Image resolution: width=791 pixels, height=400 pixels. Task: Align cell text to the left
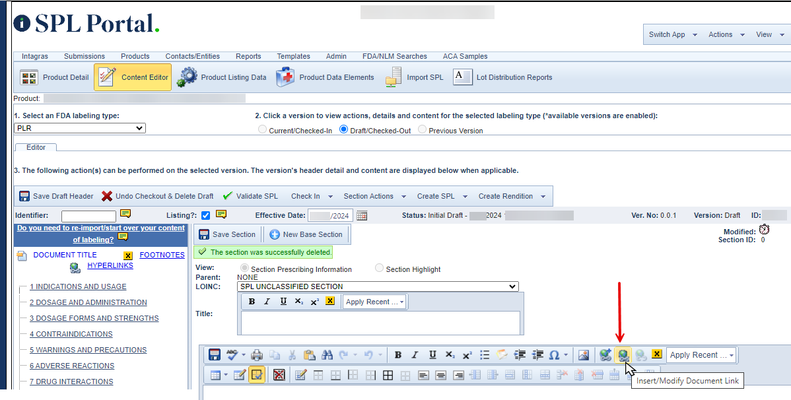click(x=423, y=375)
